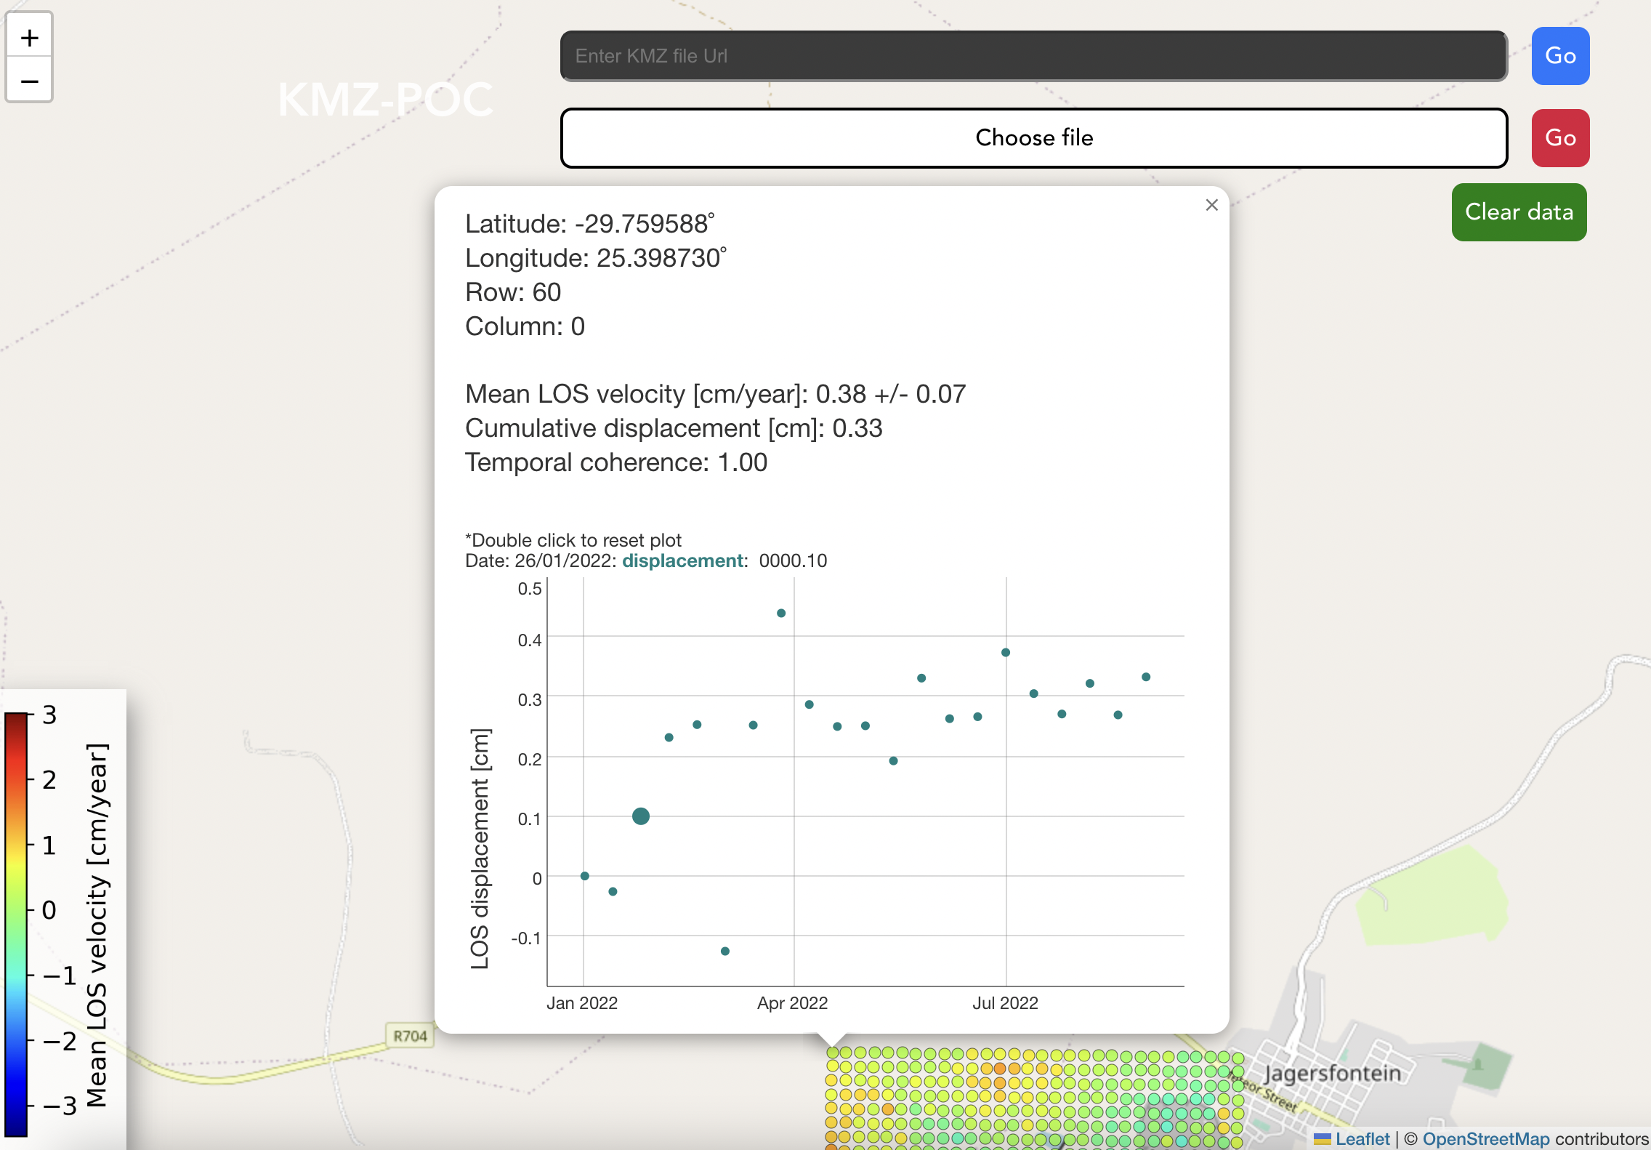Screen dimensions: 1651x1150
Task: Close the data point popup
Action: pos(1211,205)
